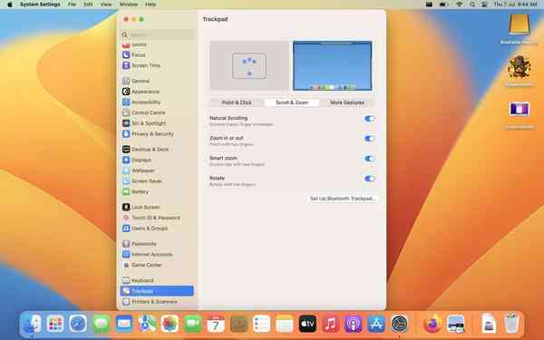Open the File menu
Viewport: 544px width, 340px height.
[72, 5]
